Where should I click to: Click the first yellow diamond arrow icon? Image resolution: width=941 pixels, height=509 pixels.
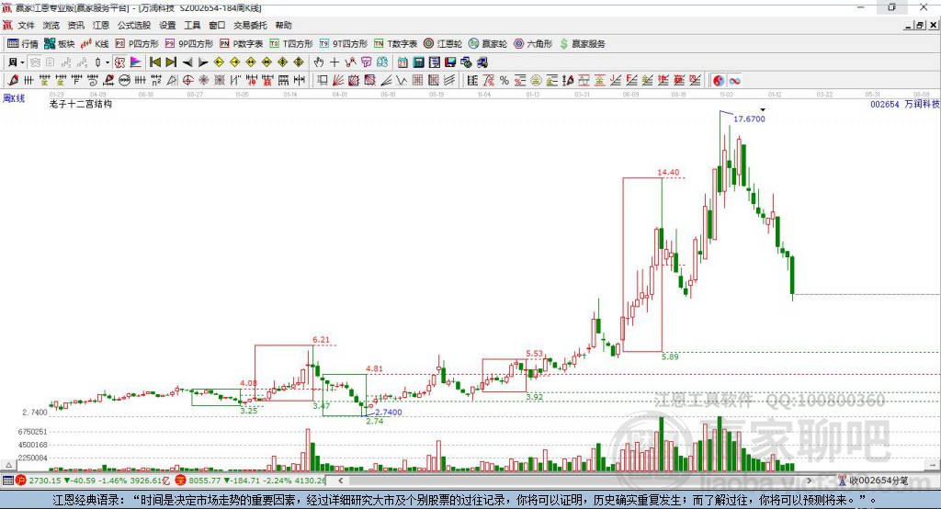(219, 62)
